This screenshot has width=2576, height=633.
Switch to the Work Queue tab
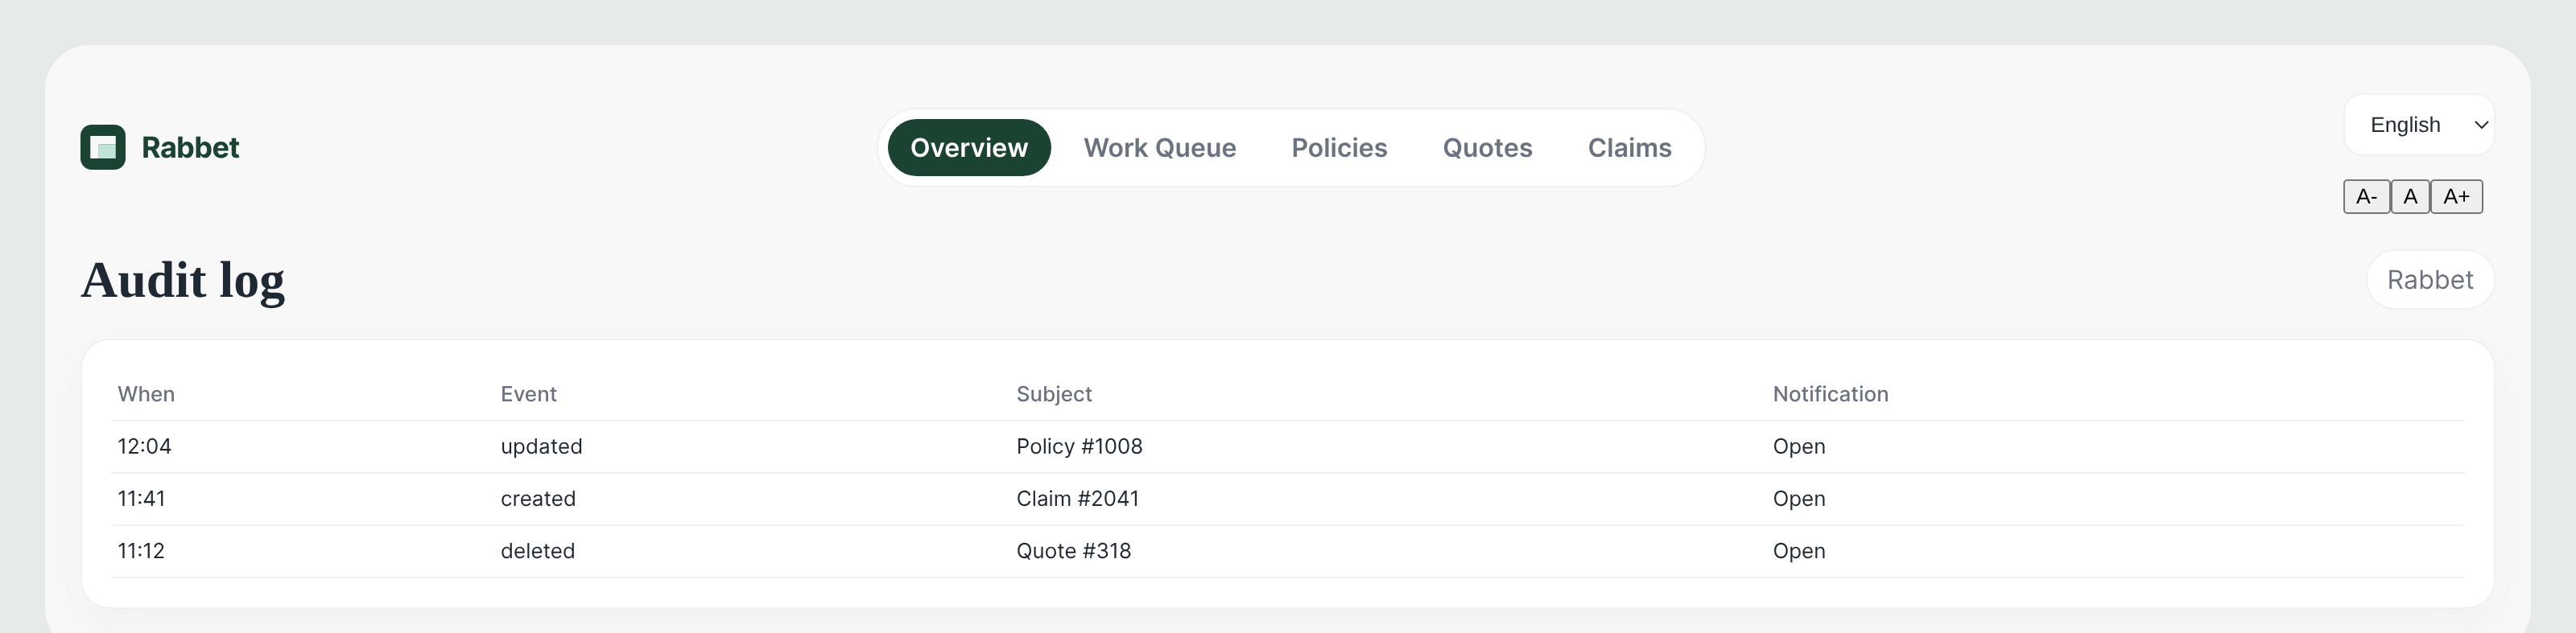tap(1160, 148)
